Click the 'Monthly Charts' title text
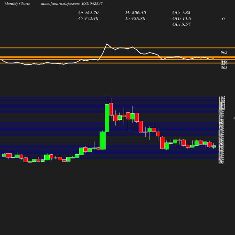Image resolution: width=235 pixels, height=235 pixels. [x=17, y=3]
